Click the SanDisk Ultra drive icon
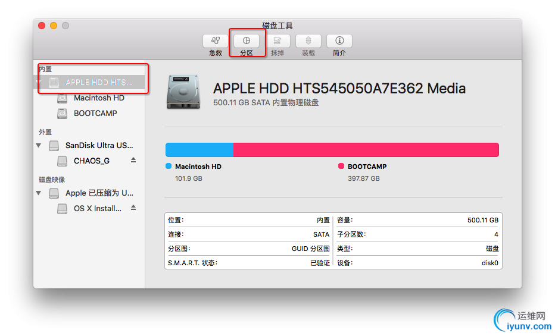555x336 pixels. coord(54,146)
